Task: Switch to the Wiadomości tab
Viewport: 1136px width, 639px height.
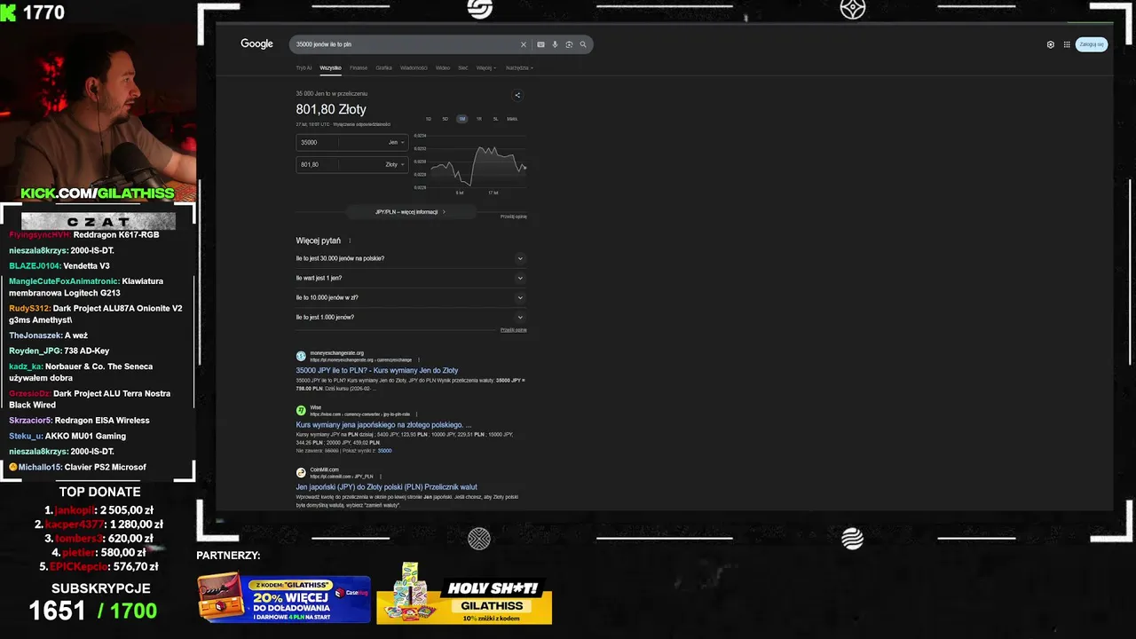Action: [x=414, y=67]
